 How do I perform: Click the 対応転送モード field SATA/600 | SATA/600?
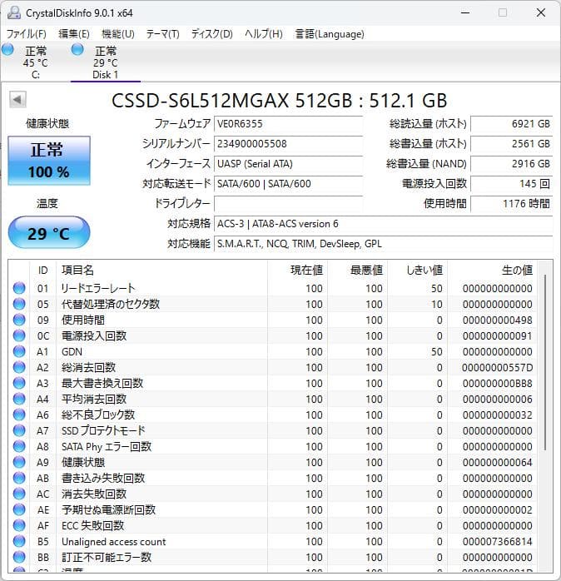pos(288,184)
